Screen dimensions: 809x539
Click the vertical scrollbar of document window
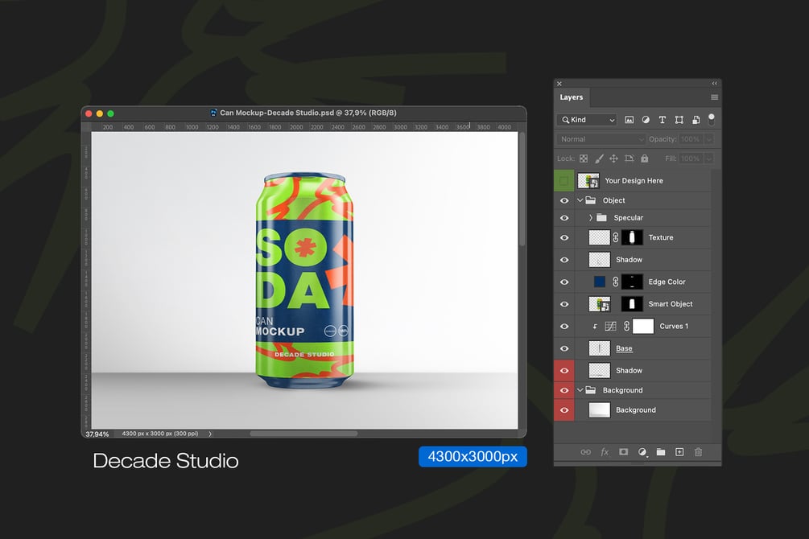coord(522,189)
